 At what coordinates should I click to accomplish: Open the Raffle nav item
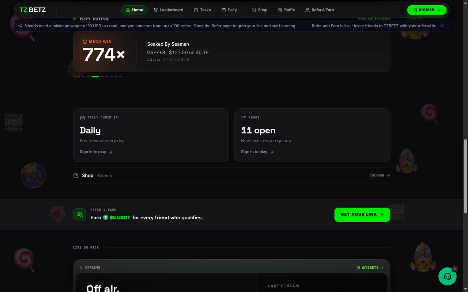point(286,10)
